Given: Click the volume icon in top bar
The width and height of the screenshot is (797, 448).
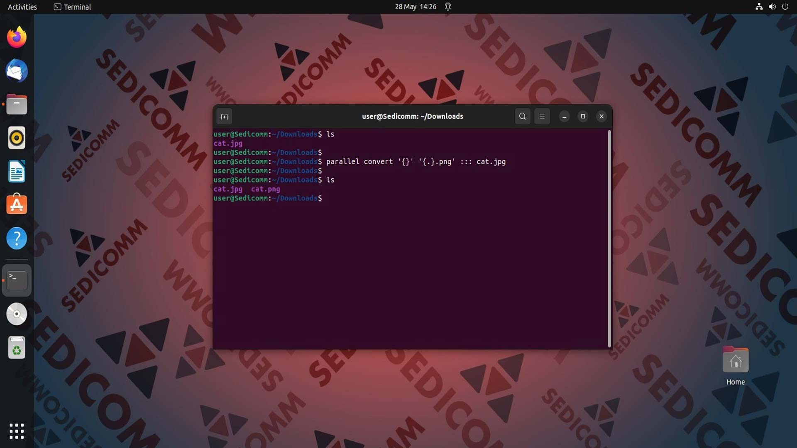Looking at the screenshot, I should tap(772, 7).
